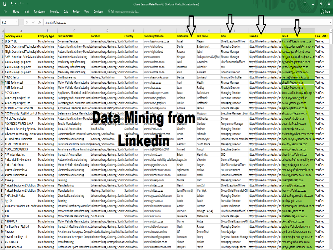The height and width of the screenshot is (250, 333).
Task: Select the 'Email Status' header cell
Action: (x=322, y=36)
